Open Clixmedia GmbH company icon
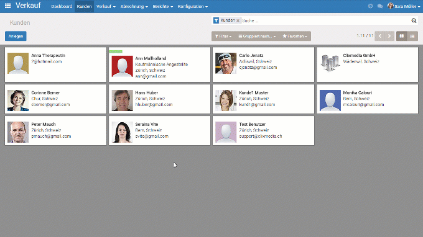The width and height of the screenshot is (423, 237). click(330, 63)
